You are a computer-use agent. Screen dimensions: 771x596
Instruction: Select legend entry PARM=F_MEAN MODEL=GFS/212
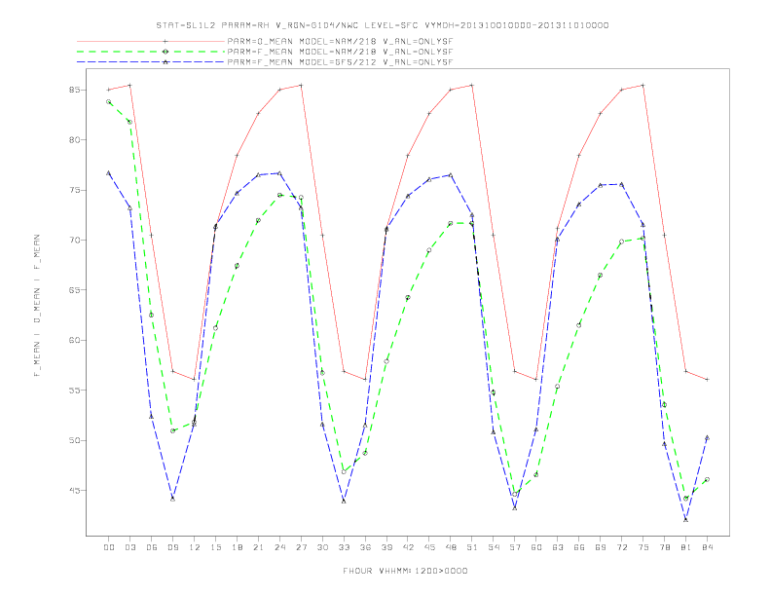click(x=340, y=62)
